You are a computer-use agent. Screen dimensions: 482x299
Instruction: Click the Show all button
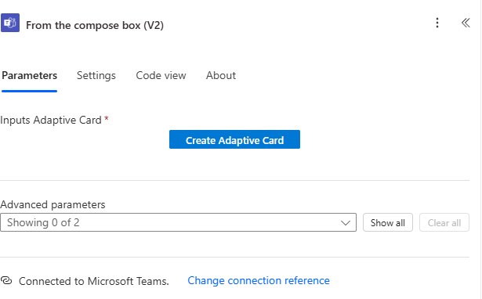(388, 222)
